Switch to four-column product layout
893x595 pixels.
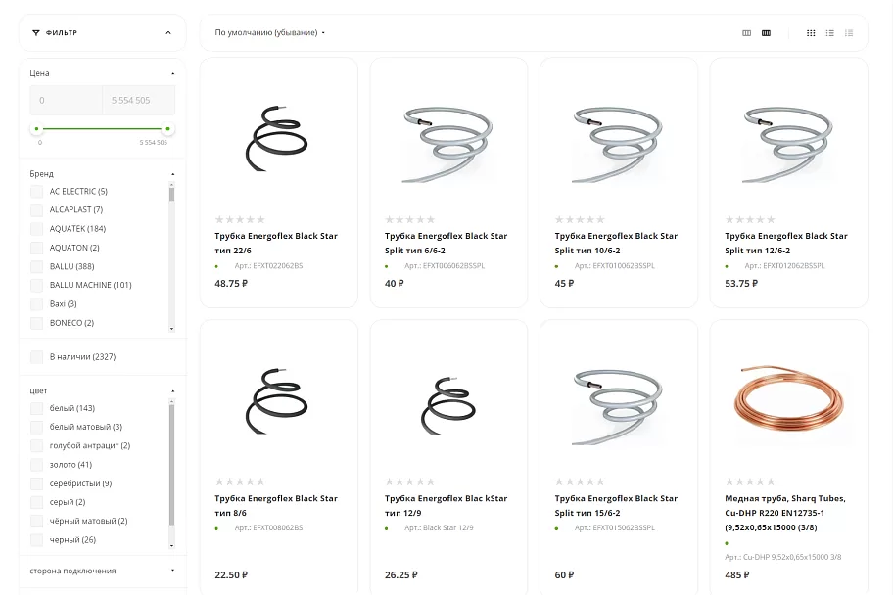coord(766,33)
